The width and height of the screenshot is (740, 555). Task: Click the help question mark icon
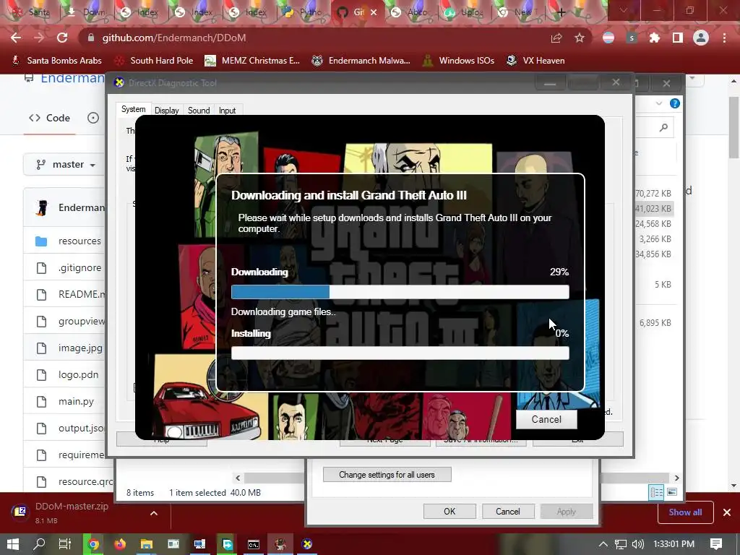tap(675, 103)
